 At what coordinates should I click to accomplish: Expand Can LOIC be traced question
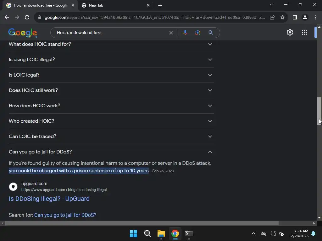pyautogui.click(x=111, y=137)
